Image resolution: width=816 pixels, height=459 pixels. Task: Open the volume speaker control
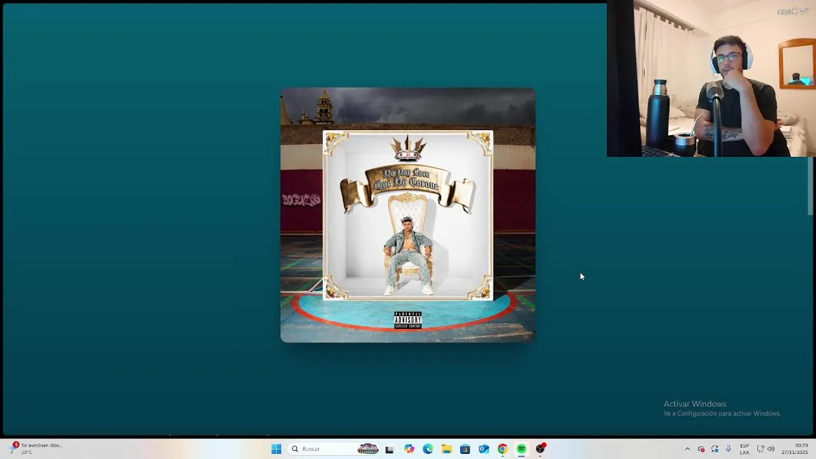coord(771,449)
